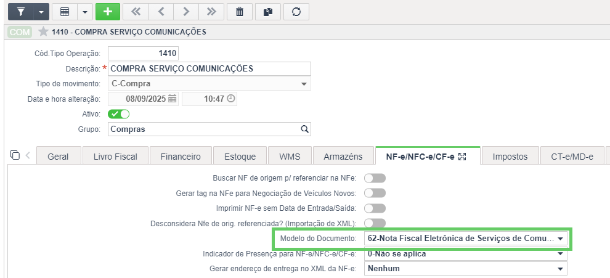Duplicate record with copy icon
This screenshot has height=278, width=610.
267,12
